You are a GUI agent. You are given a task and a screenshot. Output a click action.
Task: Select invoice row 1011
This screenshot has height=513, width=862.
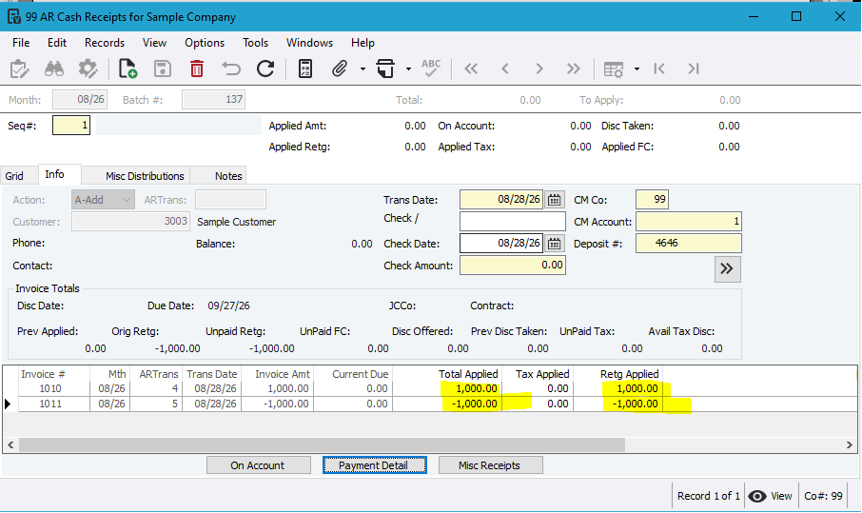point(429,404)
